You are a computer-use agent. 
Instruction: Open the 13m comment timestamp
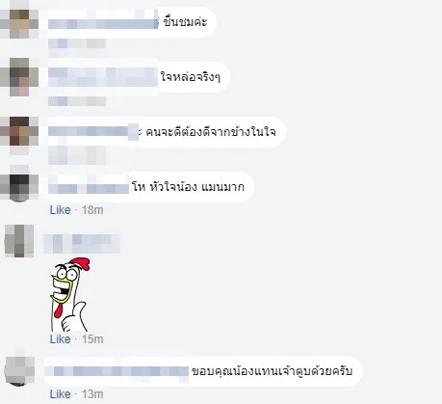coord(92,394)
